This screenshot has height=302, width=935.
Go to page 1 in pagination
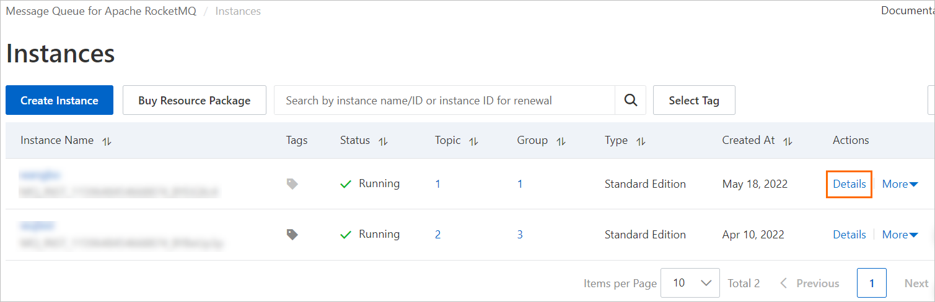871,283
